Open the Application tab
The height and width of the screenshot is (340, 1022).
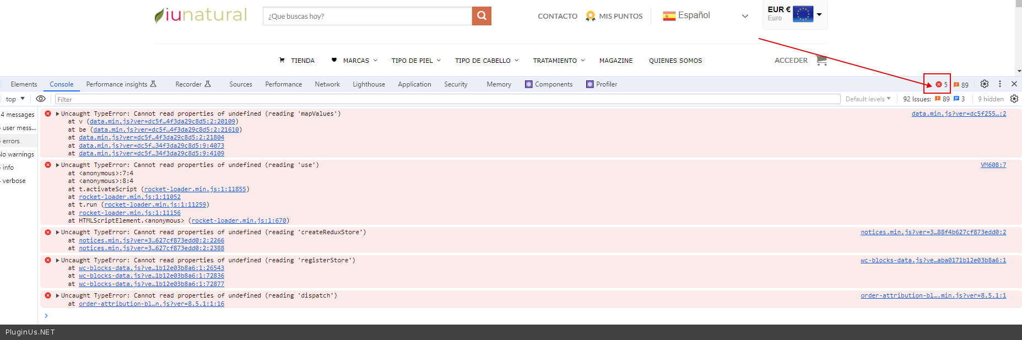tap(414, 84)
